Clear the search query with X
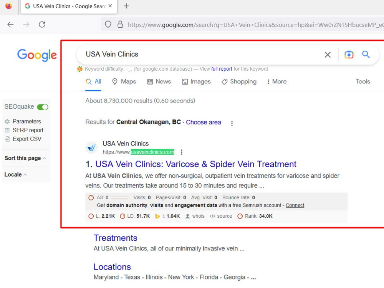The height and width of the screenshot is (288, 384). click(328, 55)
